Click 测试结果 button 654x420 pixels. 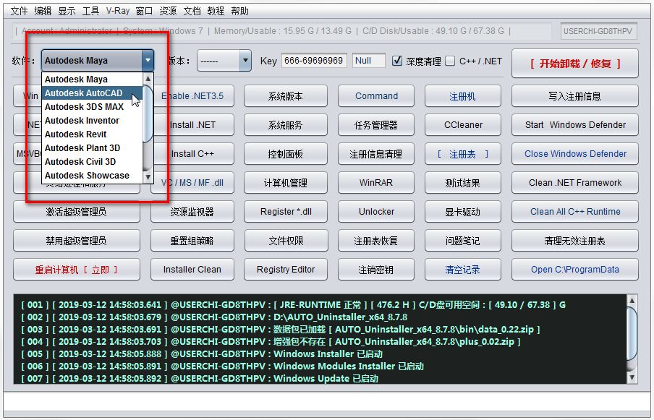point(462,182)
